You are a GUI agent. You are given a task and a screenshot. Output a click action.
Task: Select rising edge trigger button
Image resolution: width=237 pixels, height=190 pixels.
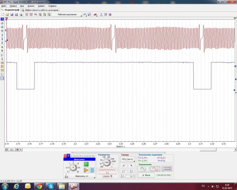point(124,165)
